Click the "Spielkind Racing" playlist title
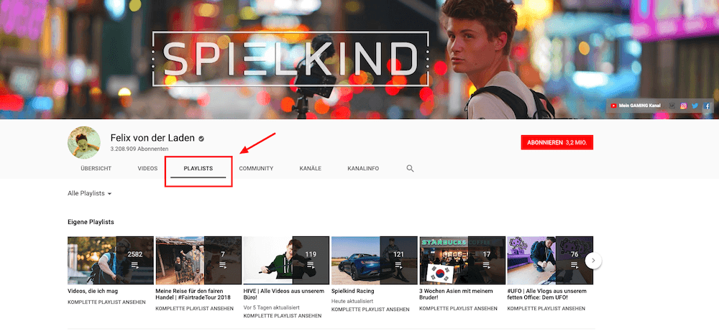Image resolution: width=719 pixels, height=334 pixels. point(352,291)
